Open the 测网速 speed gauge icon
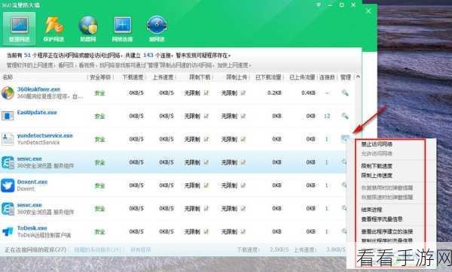 (x=157, y=25)
